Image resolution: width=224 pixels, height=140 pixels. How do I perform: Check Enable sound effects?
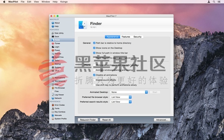pyautogui.click(x=94, y=80)
